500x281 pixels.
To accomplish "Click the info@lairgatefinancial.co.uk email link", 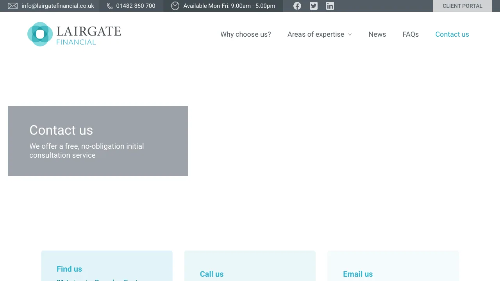I will click(x=58, y=6).
